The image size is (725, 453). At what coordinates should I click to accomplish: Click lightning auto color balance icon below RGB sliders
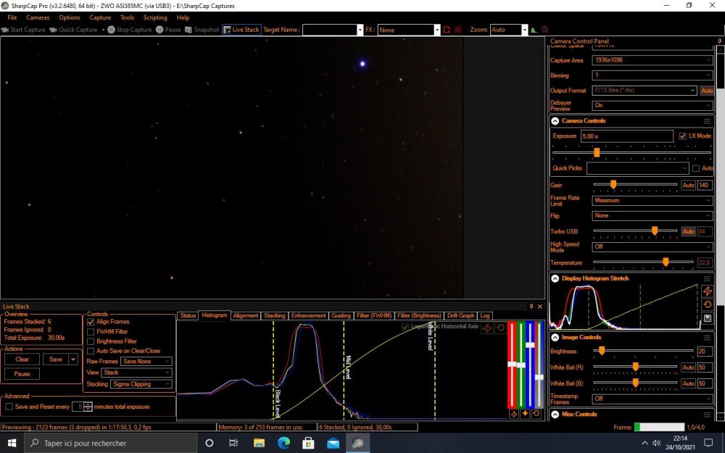(x=514, y=414)
